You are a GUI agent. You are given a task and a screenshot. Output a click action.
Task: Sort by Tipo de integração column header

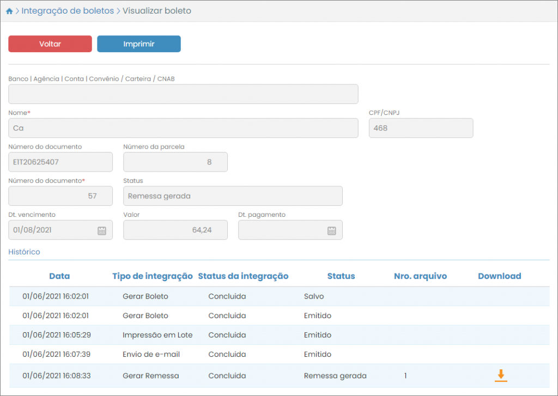(x=152, y=276)
